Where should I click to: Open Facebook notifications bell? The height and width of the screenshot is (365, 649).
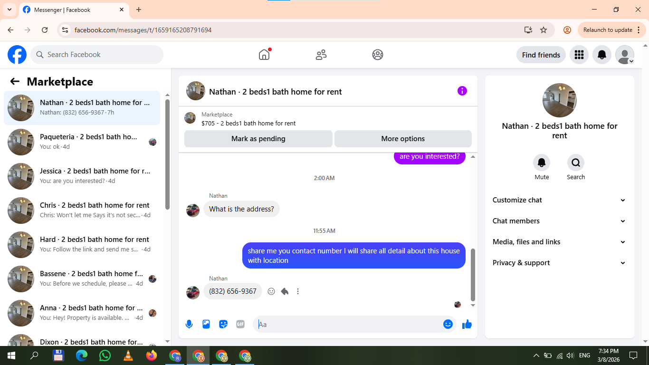click(601, 55)
